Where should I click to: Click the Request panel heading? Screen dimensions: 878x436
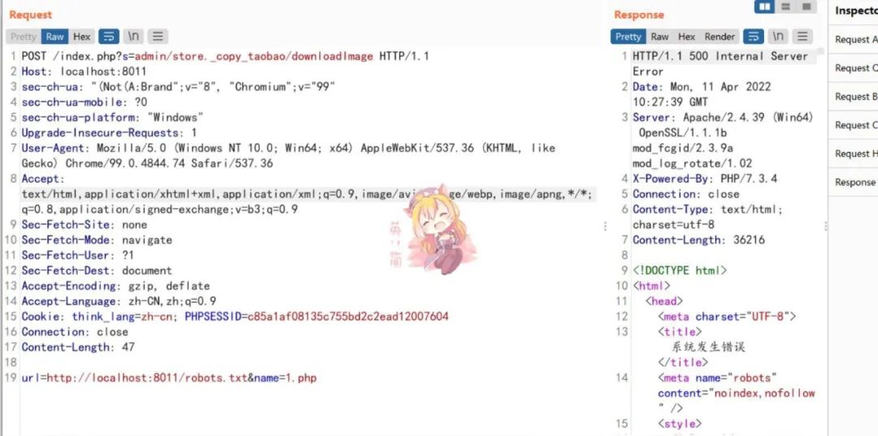(x=31, y=15)
